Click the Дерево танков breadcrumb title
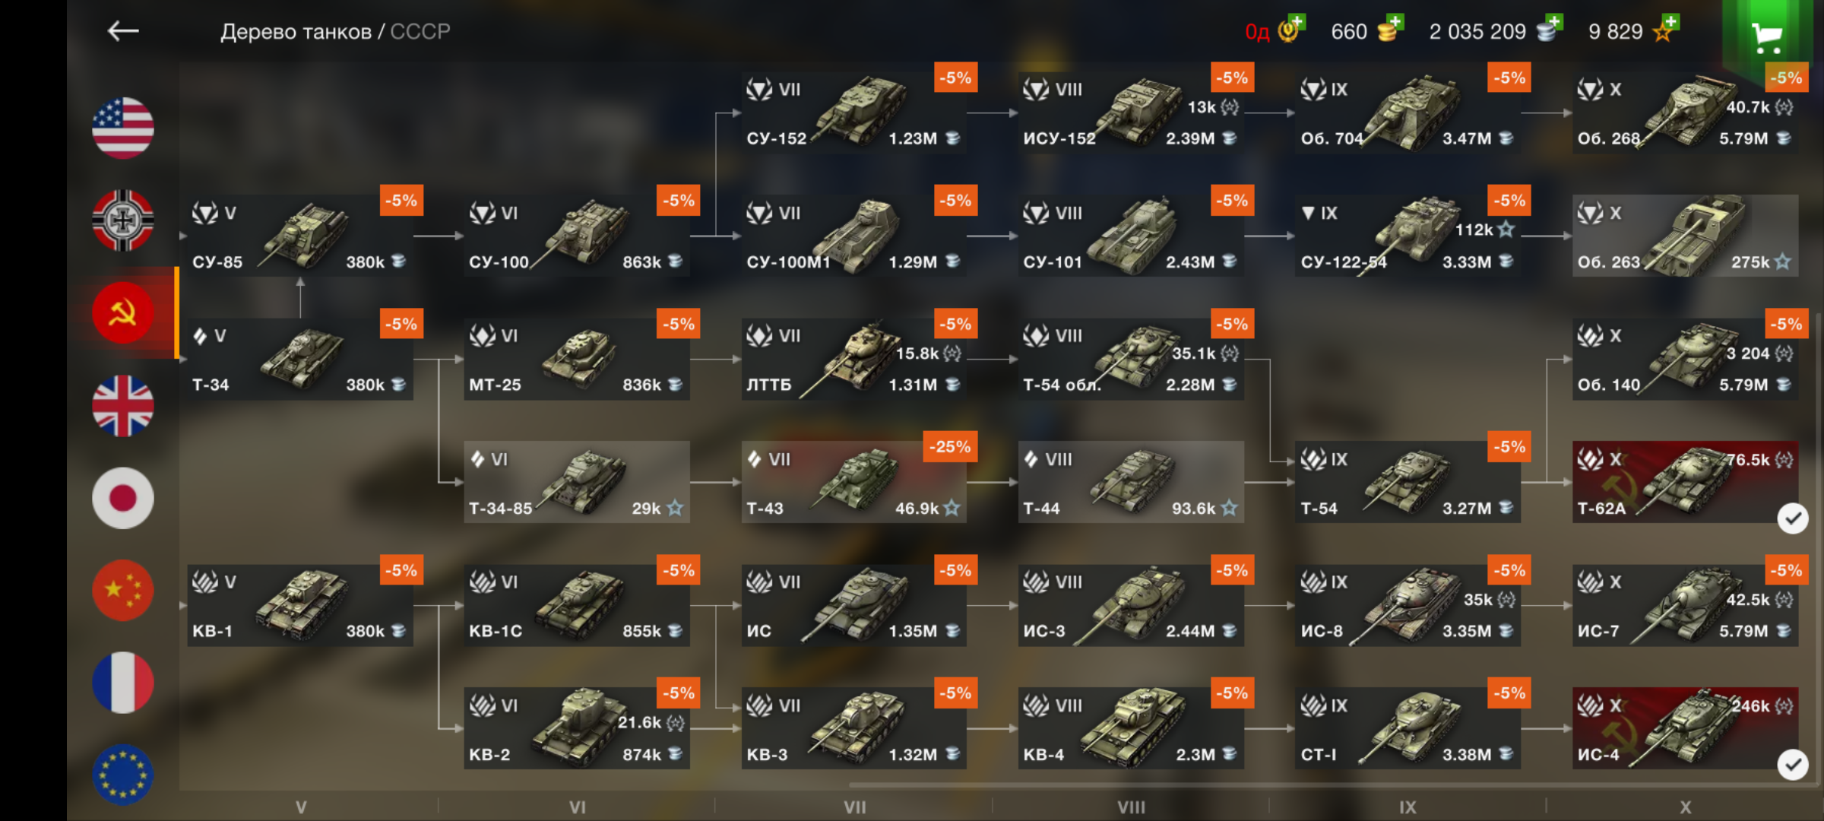 coord(296,32)
